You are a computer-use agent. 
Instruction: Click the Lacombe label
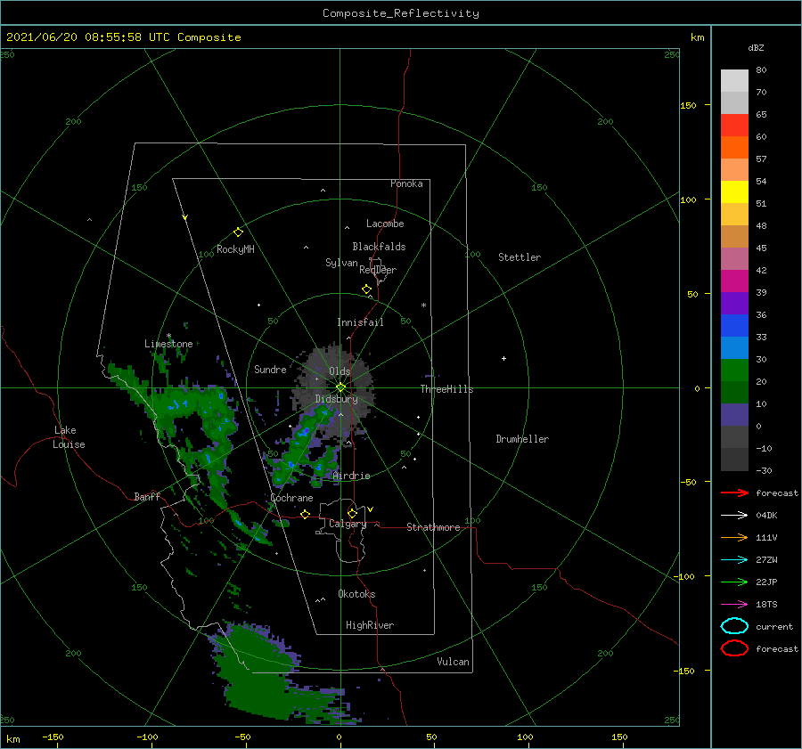[x=385, y=224]
